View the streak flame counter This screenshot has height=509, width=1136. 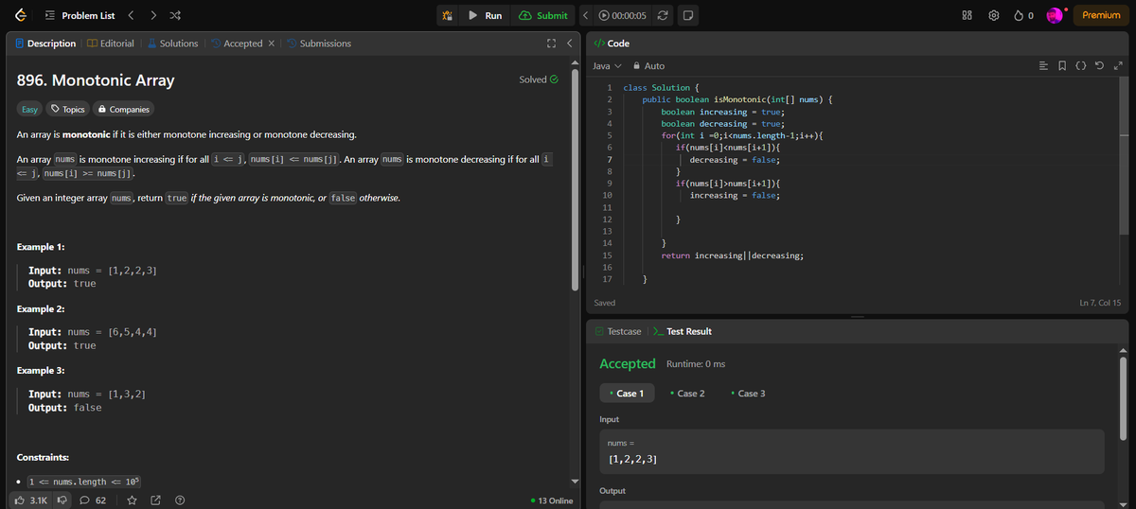pos(1023,15)
